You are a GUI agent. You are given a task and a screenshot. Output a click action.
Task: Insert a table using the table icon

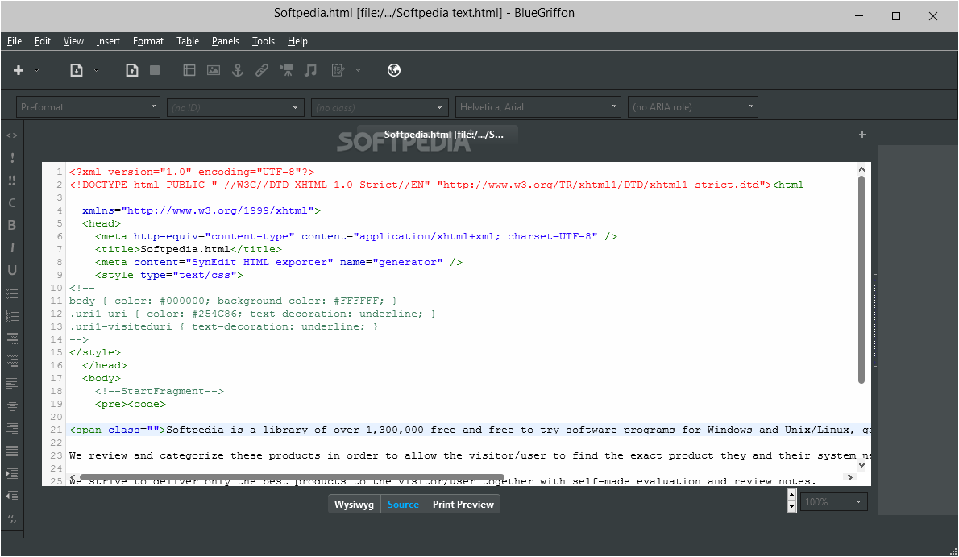(x=189, y=70)
